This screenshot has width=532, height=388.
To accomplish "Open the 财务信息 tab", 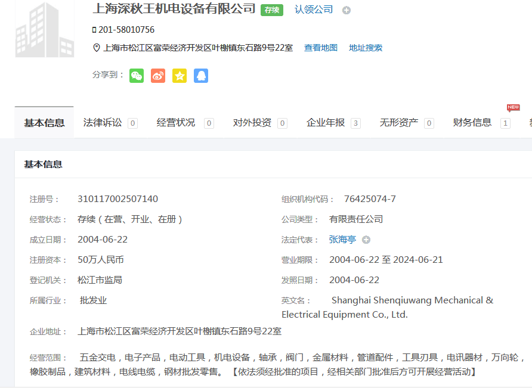I will pos(472,123).
